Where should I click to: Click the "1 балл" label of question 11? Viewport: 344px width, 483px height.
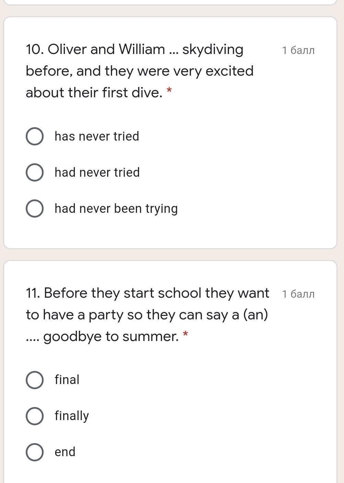pyautogui.click(x=298, y=294)
